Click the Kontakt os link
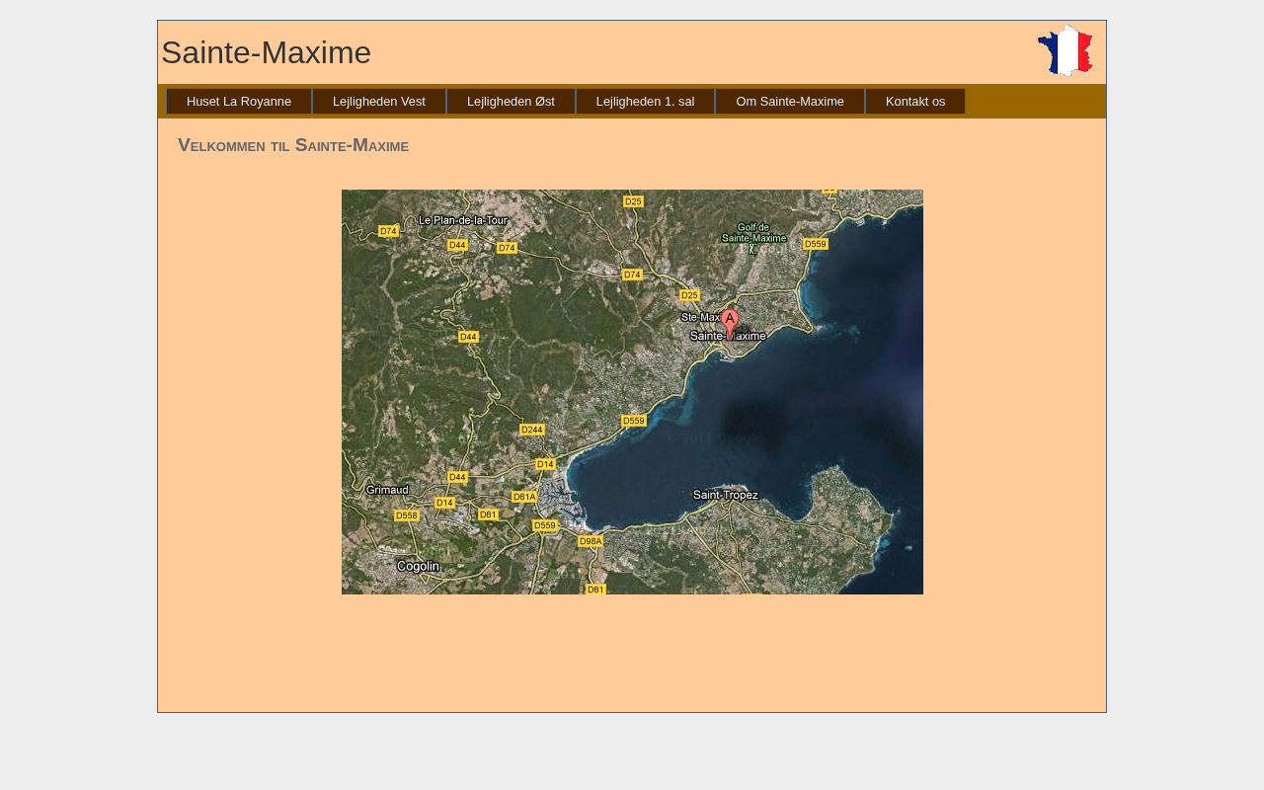Screen dimensions: 1264x790 (915, 102)
